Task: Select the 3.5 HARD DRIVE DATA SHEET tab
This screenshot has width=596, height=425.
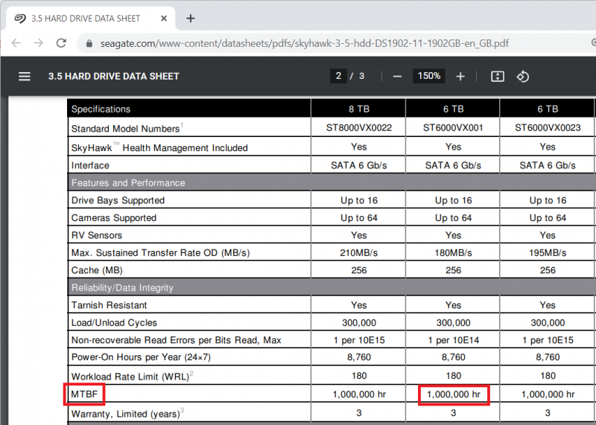Action: coord(82,19)
